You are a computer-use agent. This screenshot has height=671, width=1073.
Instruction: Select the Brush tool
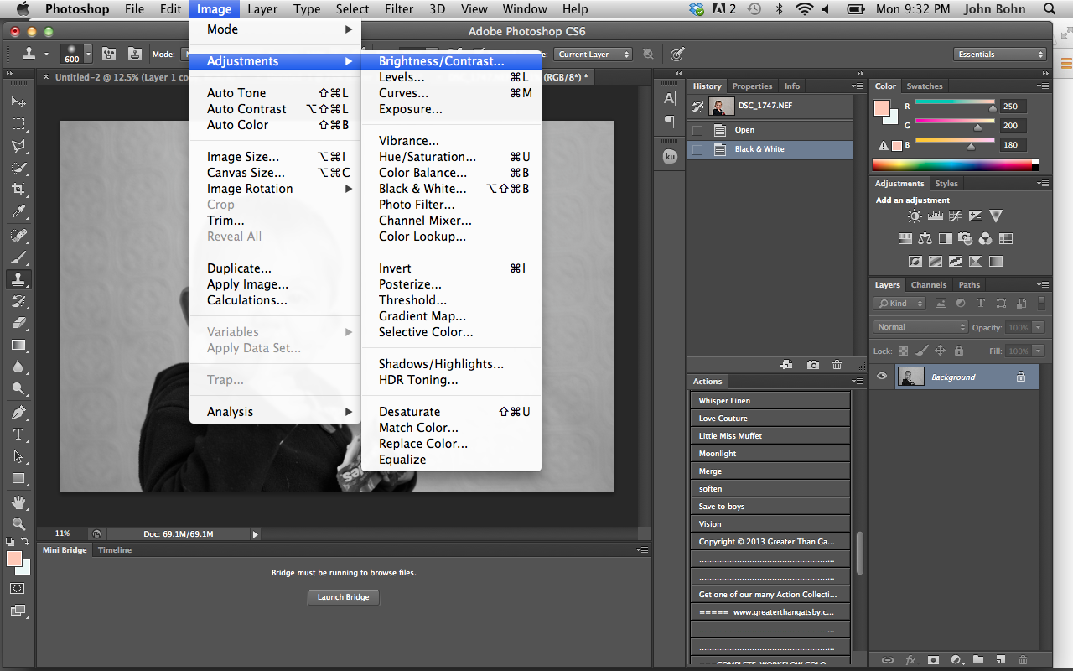[18, 257]
